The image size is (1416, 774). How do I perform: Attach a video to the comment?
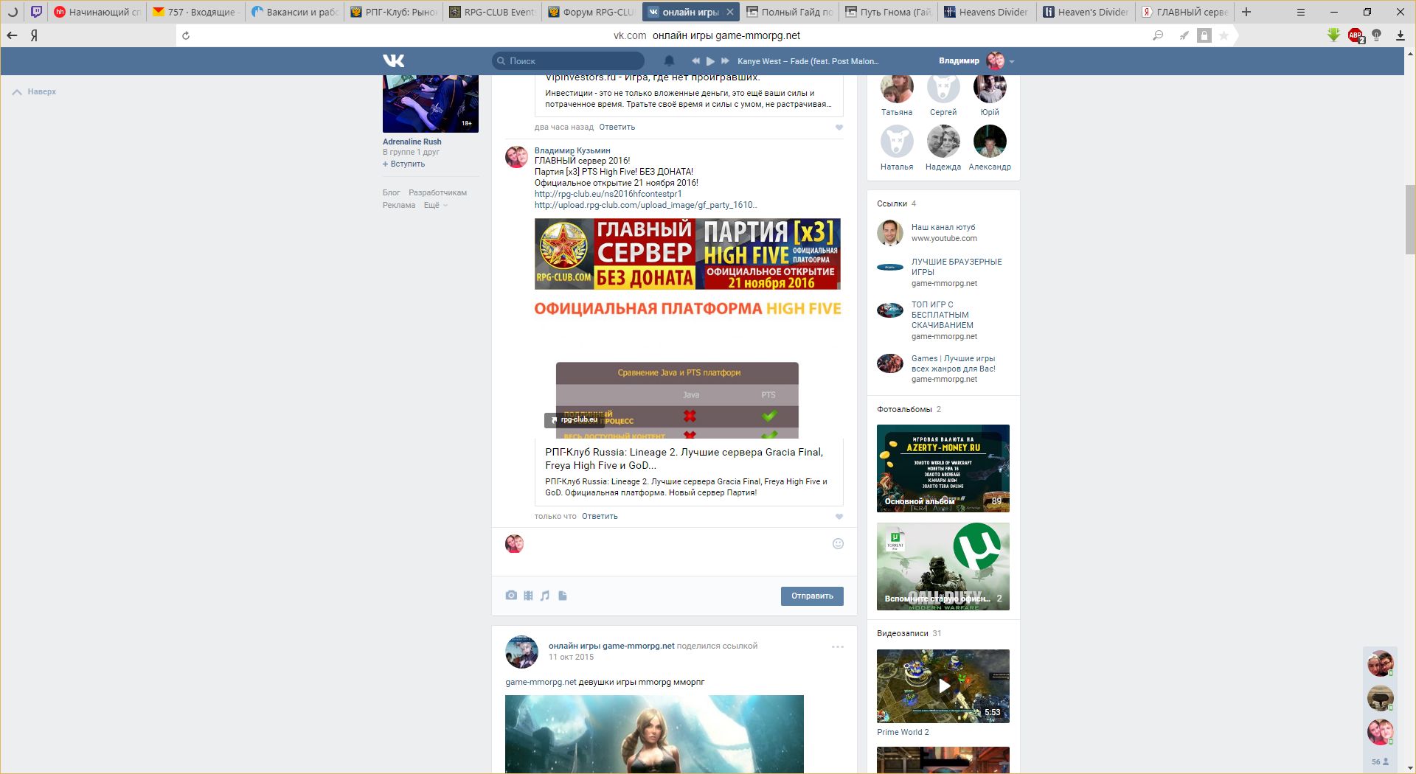coord(528,596)
